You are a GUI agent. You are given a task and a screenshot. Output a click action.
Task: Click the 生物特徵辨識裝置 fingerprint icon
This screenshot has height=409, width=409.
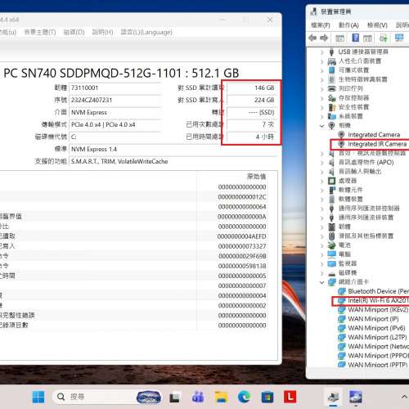[x=331, y=79]
